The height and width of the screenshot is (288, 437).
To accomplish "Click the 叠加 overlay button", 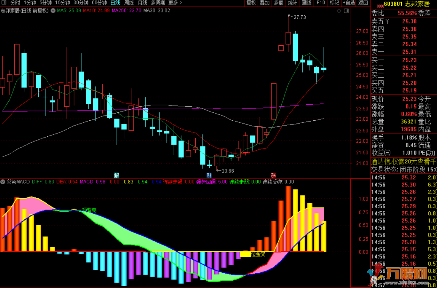I will [x=265, y=3].
